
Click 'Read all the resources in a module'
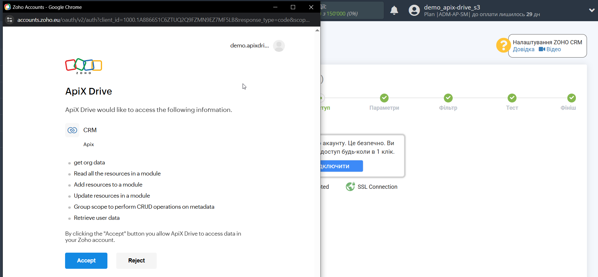[x=117, y=174]
